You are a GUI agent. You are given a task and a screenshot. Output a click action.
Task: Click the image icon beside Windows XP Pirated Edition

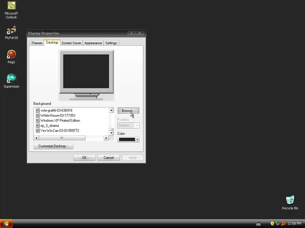pos(38,121)
